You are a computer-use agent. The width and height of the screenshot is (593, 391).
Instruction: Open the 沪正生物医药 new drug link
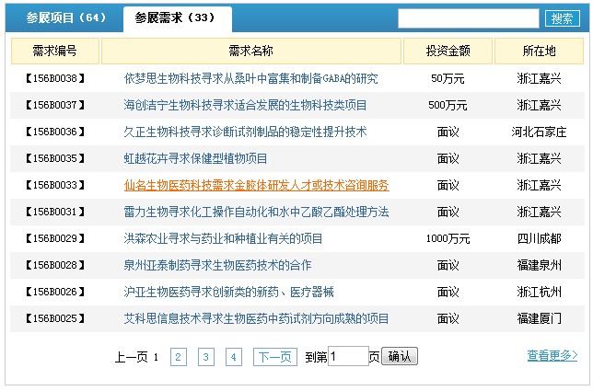click(x=228, y=292)
